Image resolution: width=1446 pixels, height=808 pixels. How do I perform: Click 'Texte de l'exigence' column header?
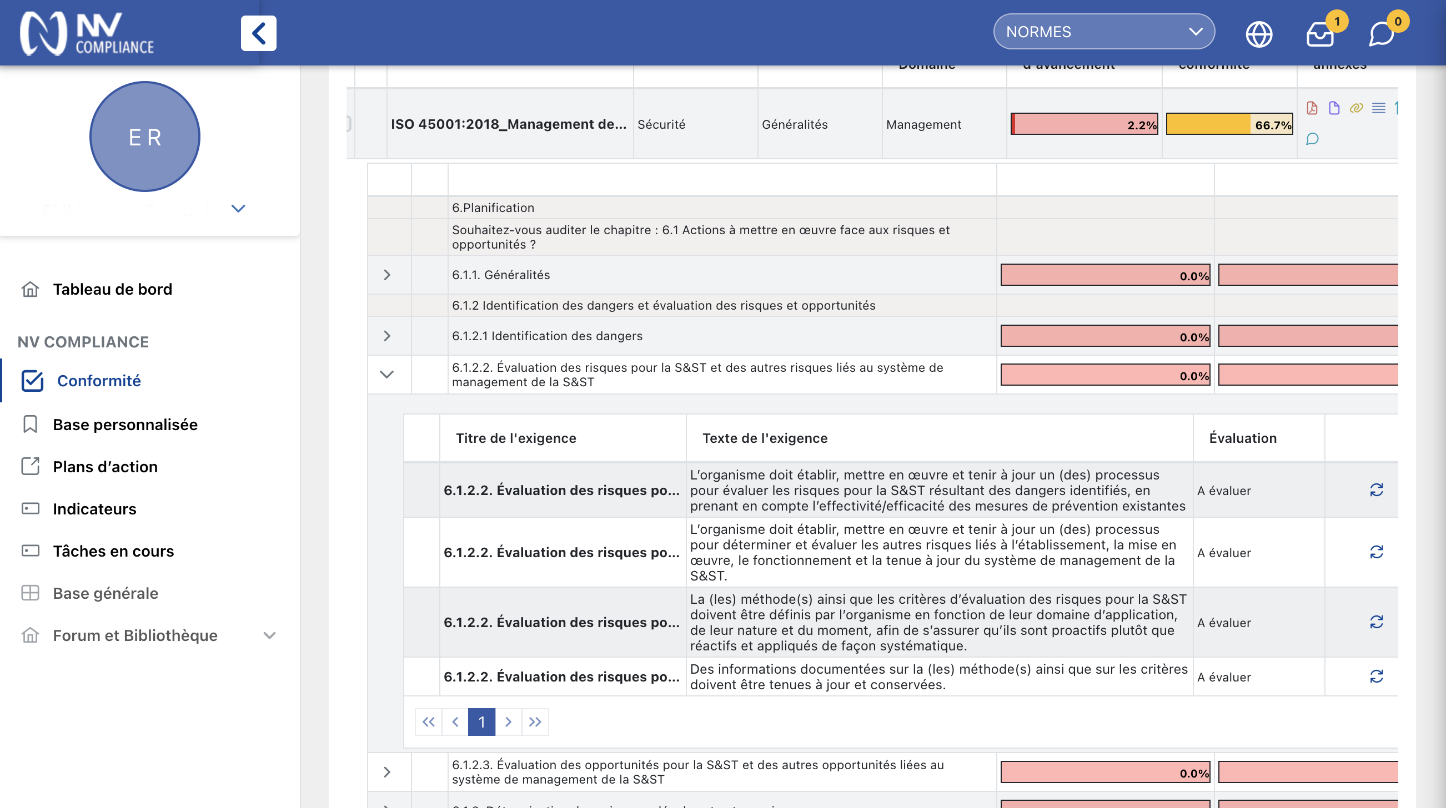click(765, 438)
